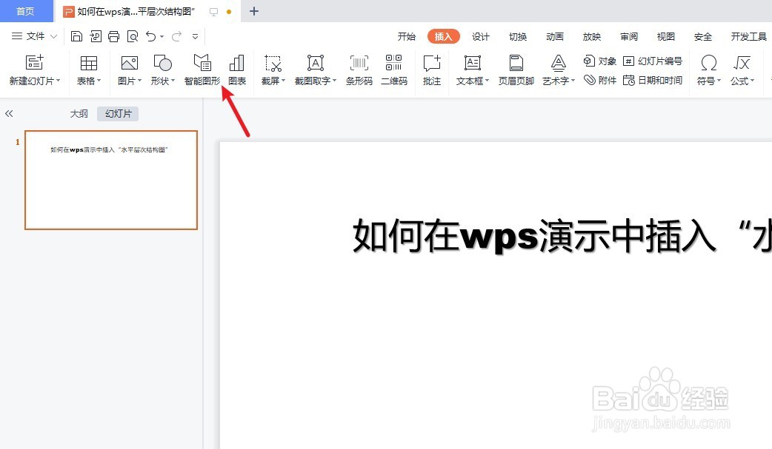Image resolution: width=772 pixels, height=449 pixels.
Task: Click the Print icon
Action: click(114, 36)
